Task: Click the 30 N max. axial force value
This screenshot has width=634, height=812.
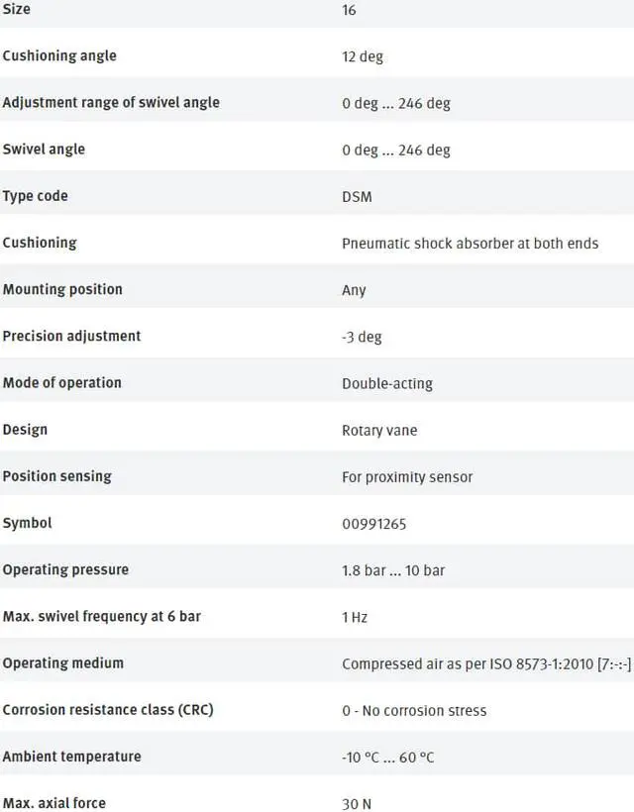Action: [357, 804]
